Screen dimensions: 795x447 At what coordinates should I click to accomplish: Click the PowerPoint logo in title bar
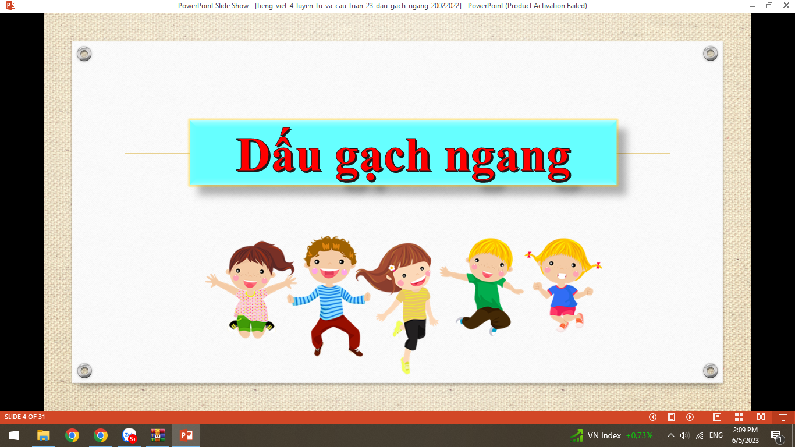pyautogui.click(x=10, y=5)
